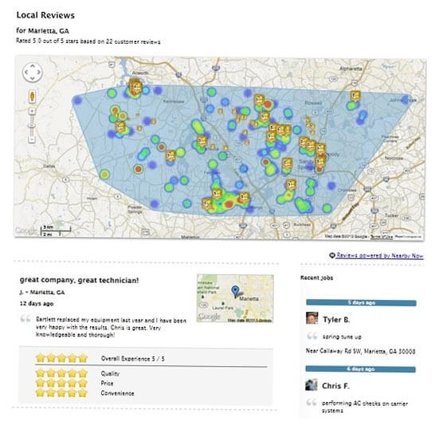Click the review text mentioning Bartlett

point(111,327)
